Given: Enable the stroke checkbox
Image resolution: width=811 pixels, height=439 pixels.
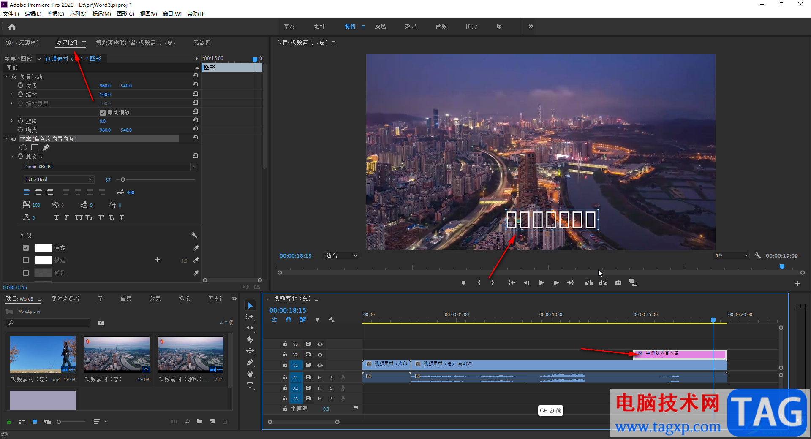Looking at the screenshot, I should [26, 260].
